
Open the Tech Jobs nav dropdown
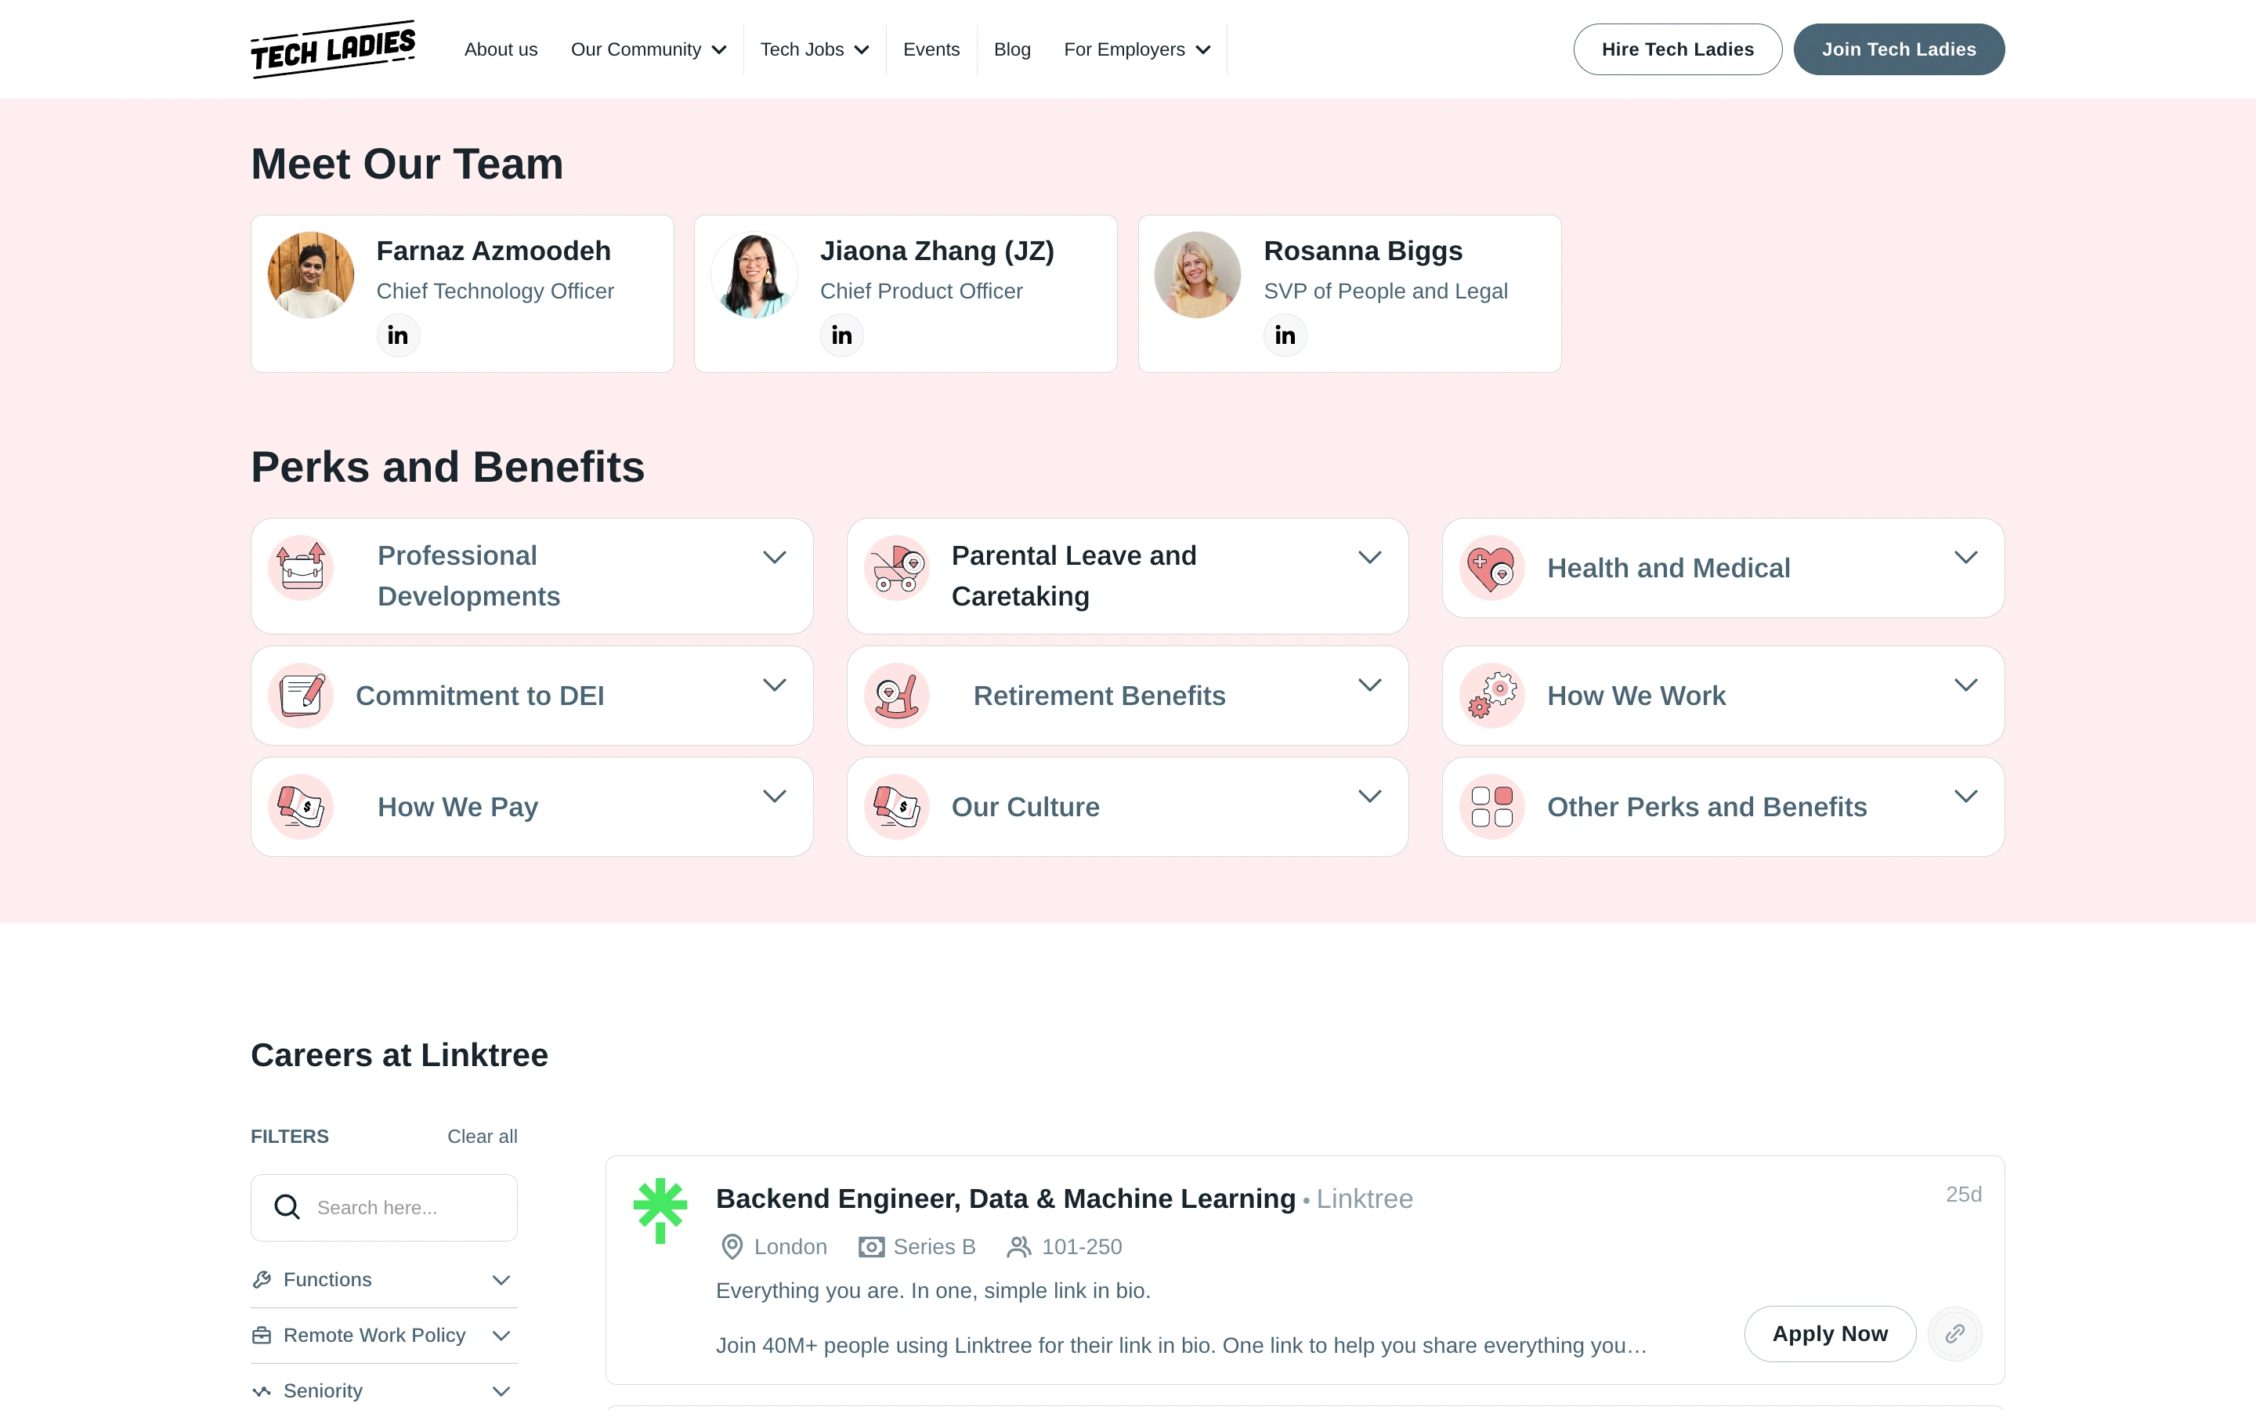click(x=814, y=49)
